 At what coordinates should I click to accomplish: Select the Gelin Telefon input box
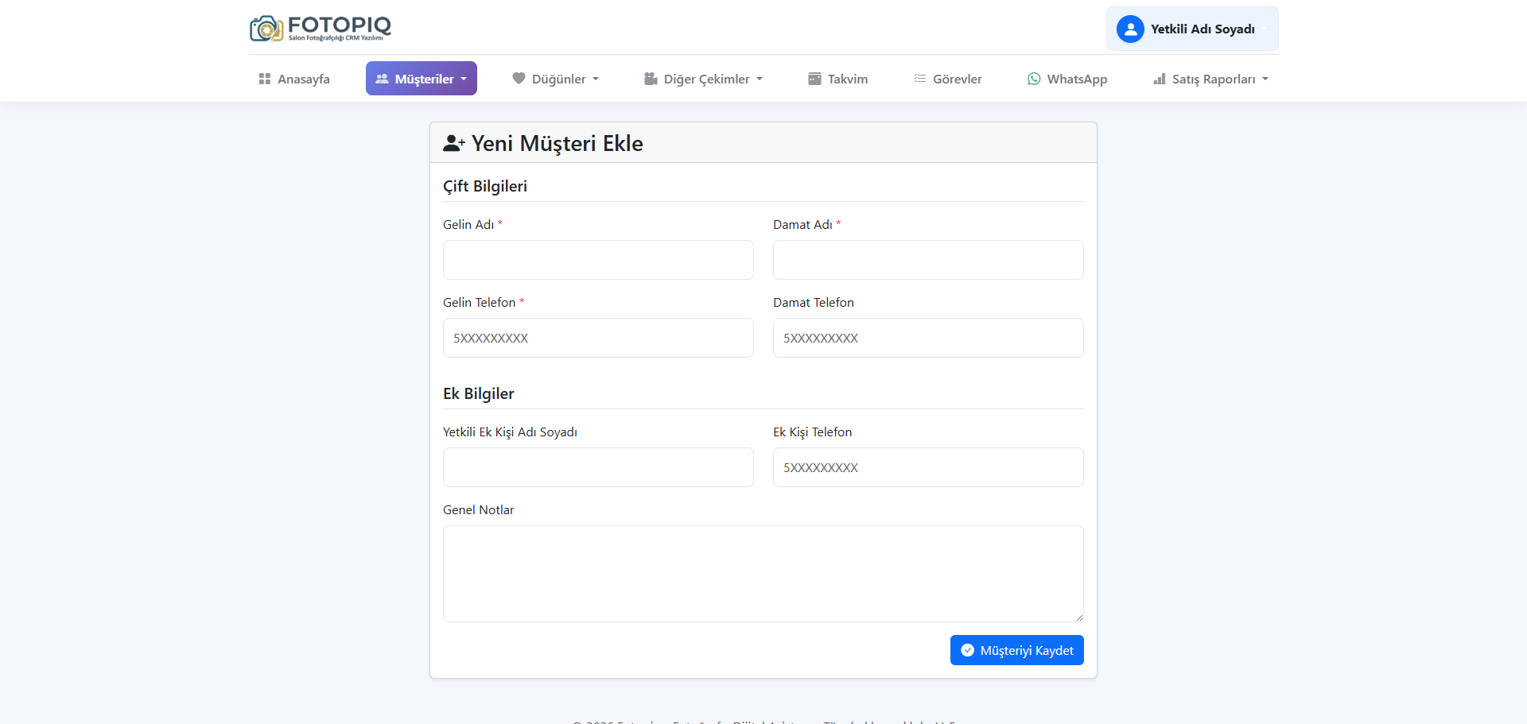[598, 338]
